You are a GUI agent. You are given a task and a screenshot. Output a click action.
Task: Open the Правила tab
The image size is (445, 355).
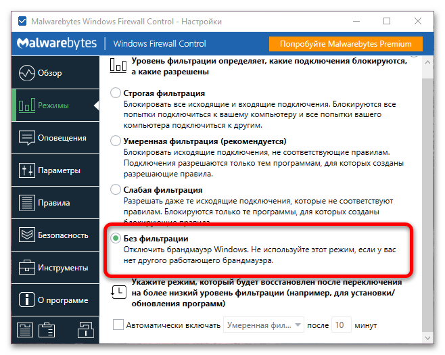[55, 203]
